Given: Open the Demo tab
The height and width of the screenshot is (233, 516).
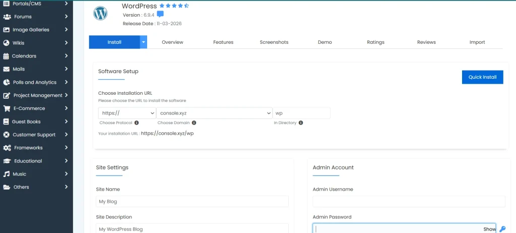Looking at the screenshot, I should (x=325, y=42).
